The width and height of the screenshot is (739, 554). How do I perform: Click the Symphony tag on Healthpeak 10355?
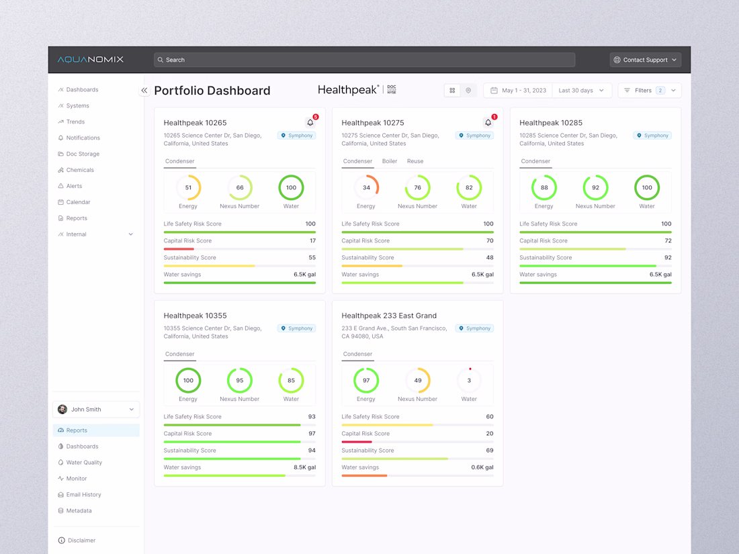tap(296, 328)
